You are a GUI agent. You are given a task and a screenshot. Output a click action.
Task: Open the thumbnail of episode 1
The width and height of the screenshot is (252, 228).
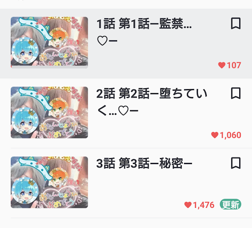pos(49,42)
